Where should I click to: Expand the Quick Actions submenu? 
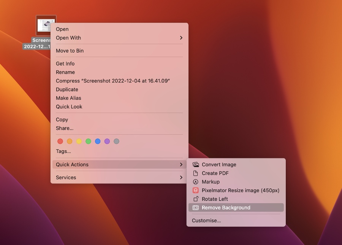72,164
